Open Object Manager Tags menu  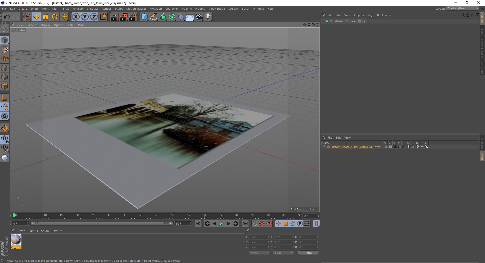coord(370,15)
